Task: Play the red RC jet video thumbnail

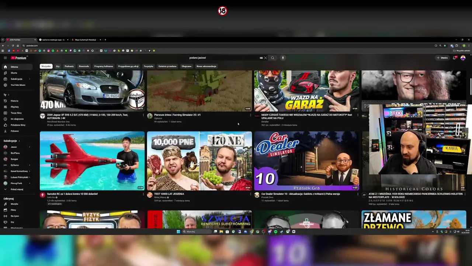Action: (92, 161)
